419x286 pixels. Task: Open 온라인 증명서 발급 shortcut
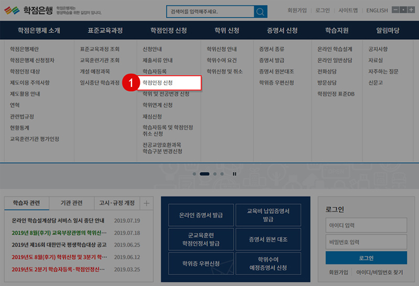[x=201, y=215]
